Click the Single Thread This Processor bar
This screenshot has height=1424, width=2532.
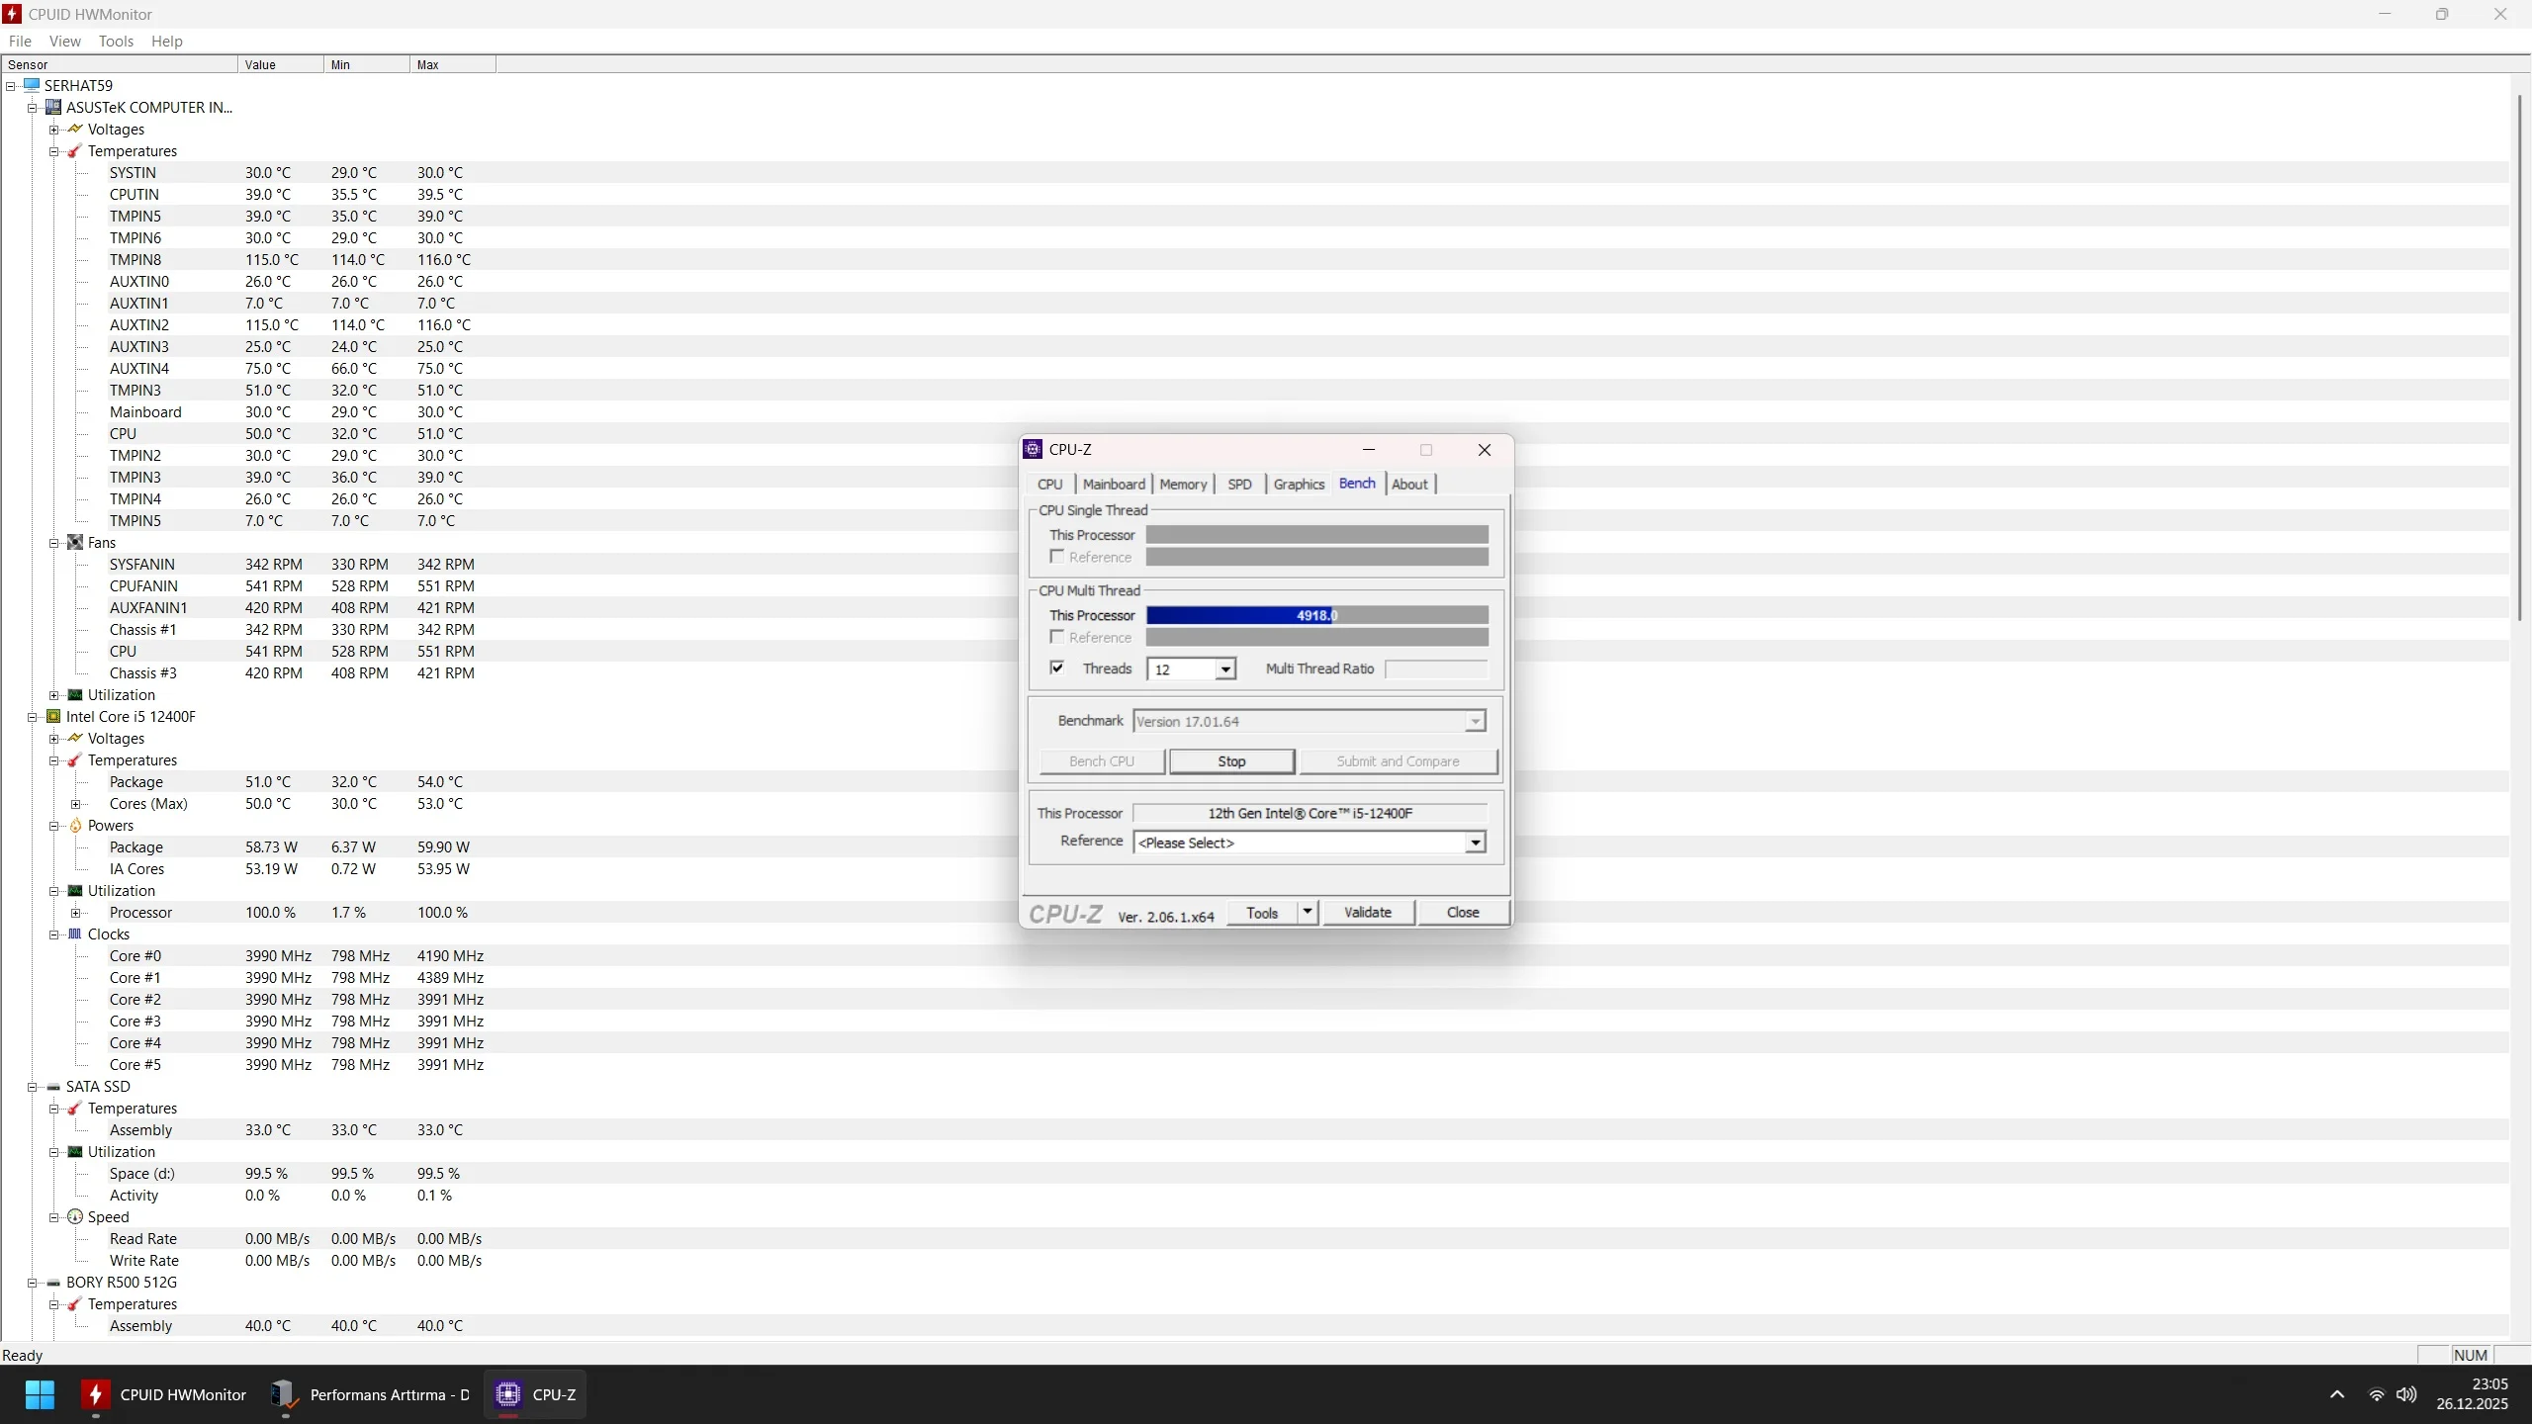click(x=1317, y=535)
